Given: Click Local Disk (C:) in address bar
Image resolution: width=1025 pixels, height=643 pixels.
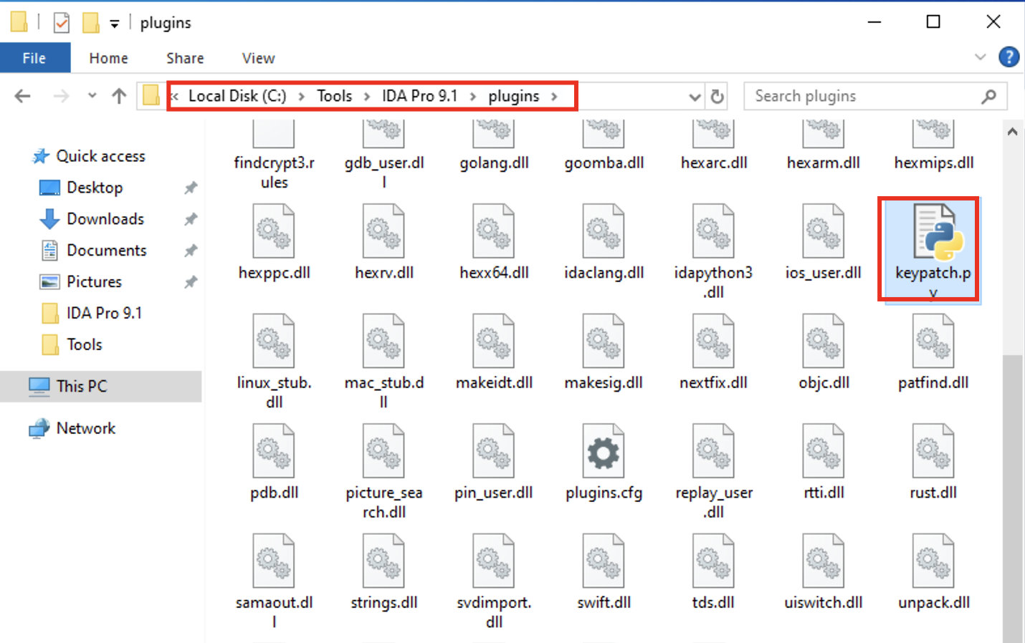Looking at the screenshot, I should coord(237,96).
